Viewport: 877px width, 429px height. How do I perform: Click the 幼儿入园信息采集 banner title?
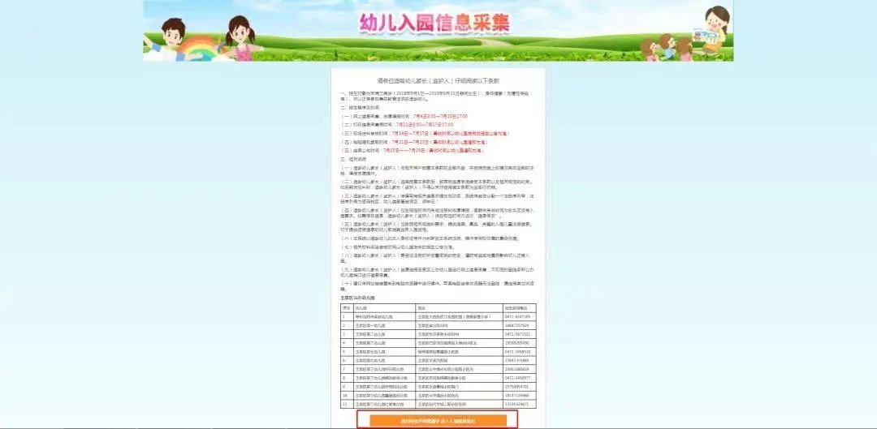434,23
